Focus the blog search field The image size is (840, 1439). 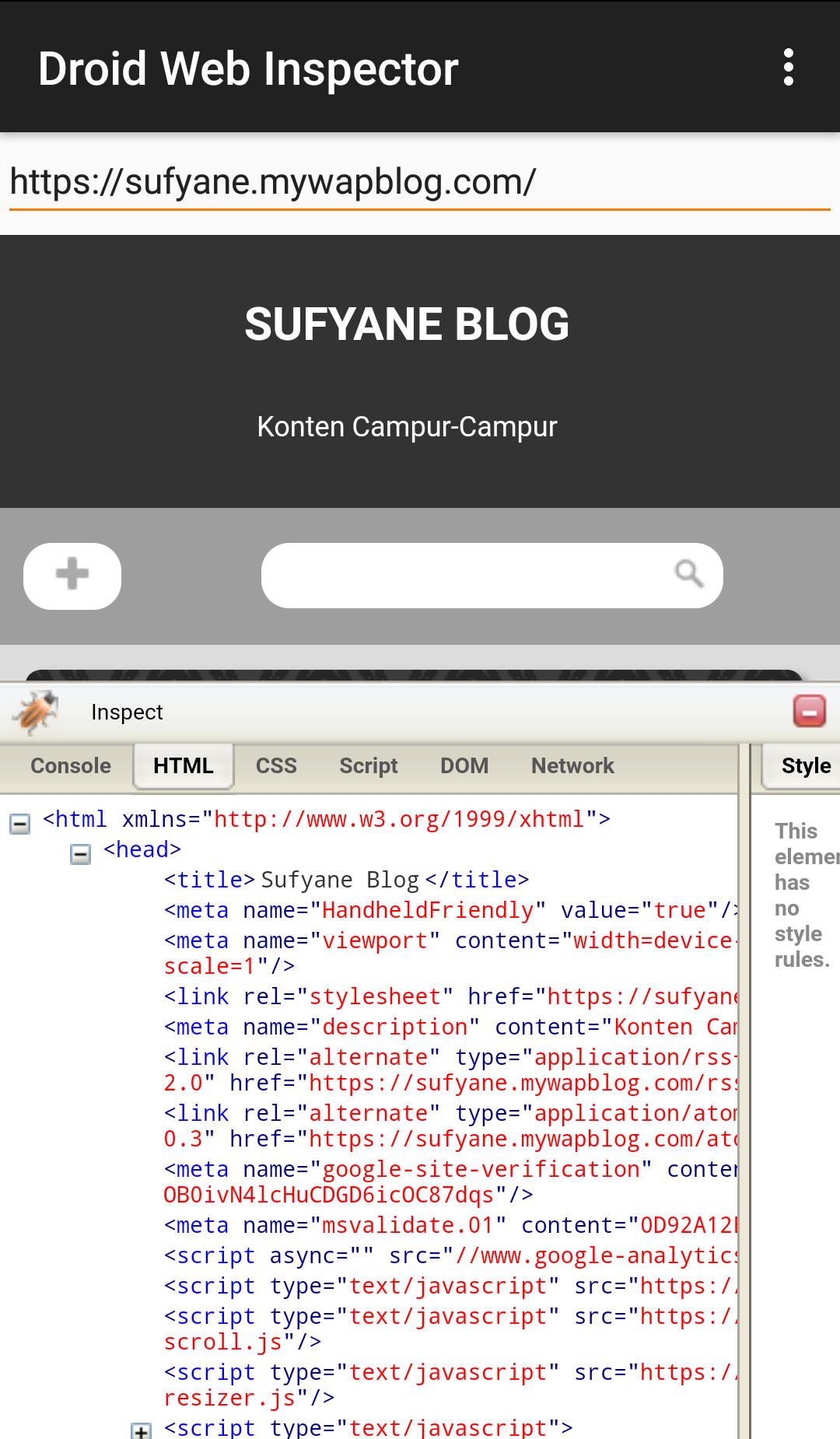point(492,576)
